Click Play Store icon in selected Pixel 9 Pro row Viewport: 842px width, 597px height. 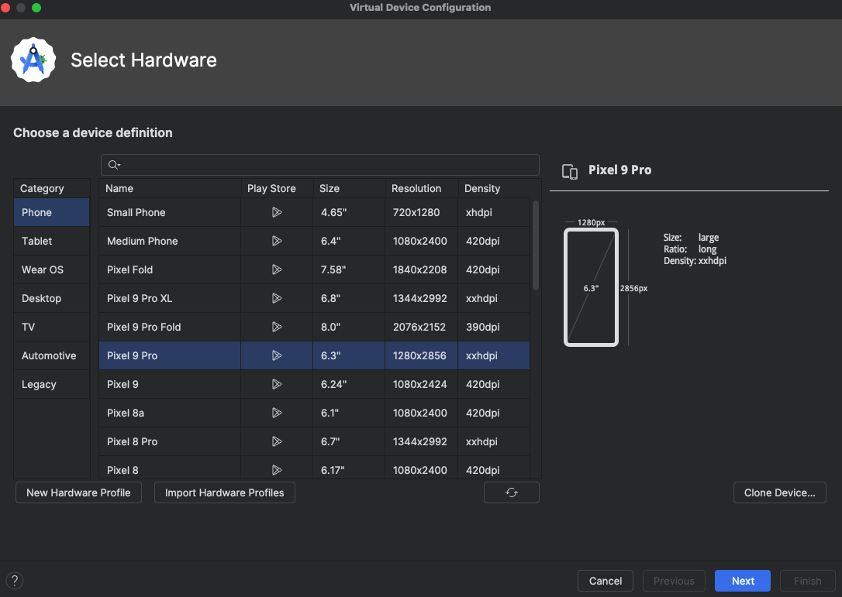click(x=277, y=355)
